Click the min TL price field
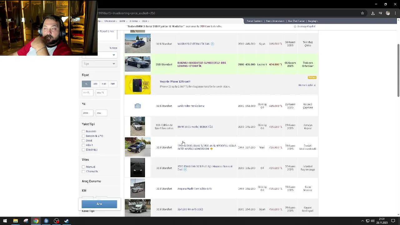 87,93
